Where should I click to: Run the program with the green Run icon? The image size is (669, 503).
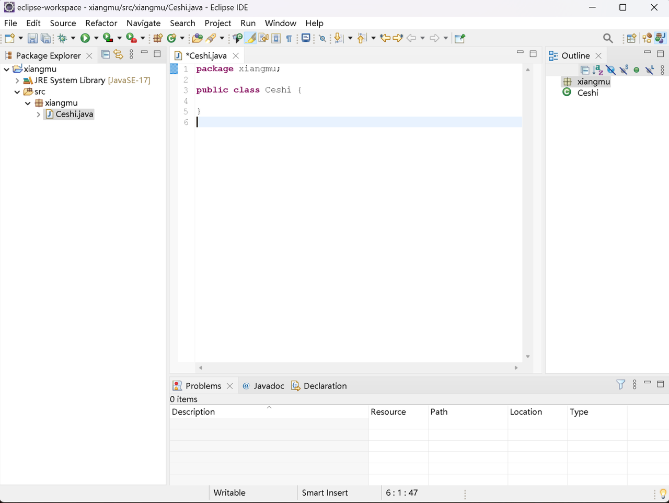(85, 38)
